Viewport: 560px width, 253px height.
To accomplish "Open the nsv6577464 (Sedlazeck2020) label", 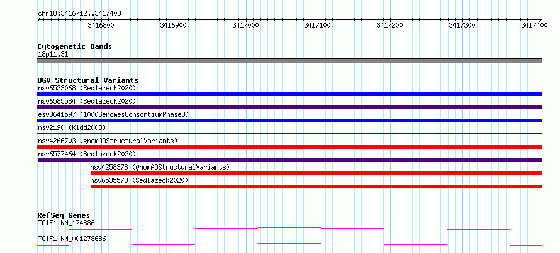I will point(87,154).
